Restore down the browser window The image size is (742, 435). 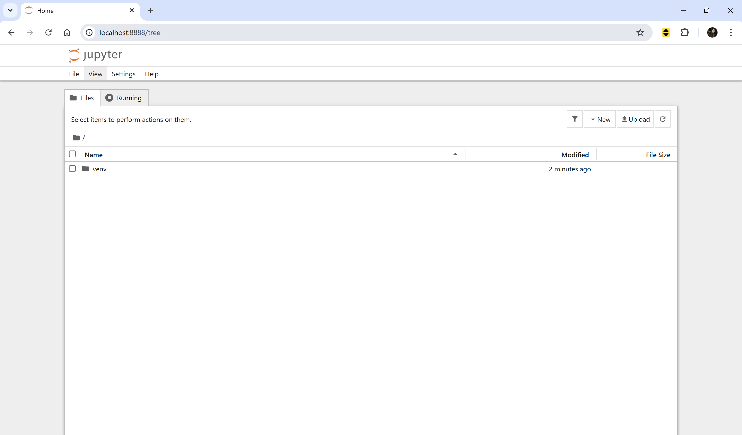pos(707,11)
